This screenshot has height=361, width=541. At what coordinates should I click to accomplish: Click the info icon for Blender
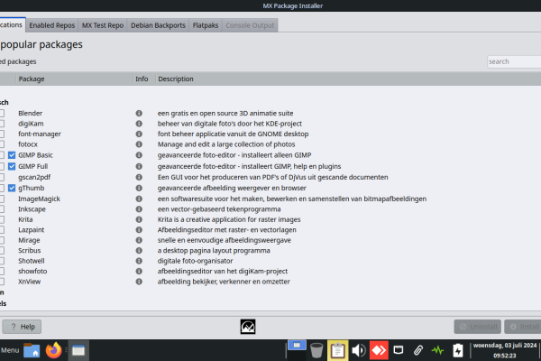click(x=139, y=113)
